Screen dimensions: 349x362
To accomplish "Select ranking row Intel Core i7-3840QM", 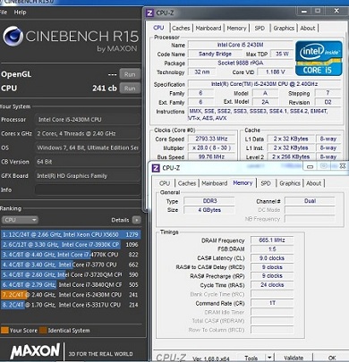I will click(x=71, y=285).
